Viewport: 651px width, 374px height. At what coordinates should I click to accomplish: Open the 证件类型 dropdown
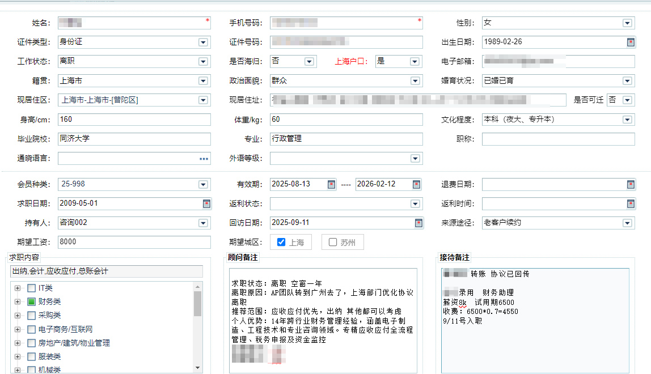click(x=203, y=42)
